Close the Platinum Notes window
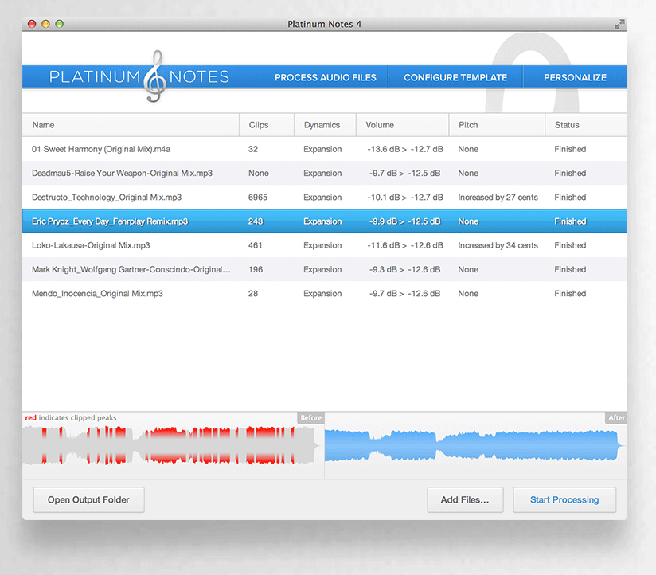The width and height of the screenshot is (656, 575). point(32,24)
